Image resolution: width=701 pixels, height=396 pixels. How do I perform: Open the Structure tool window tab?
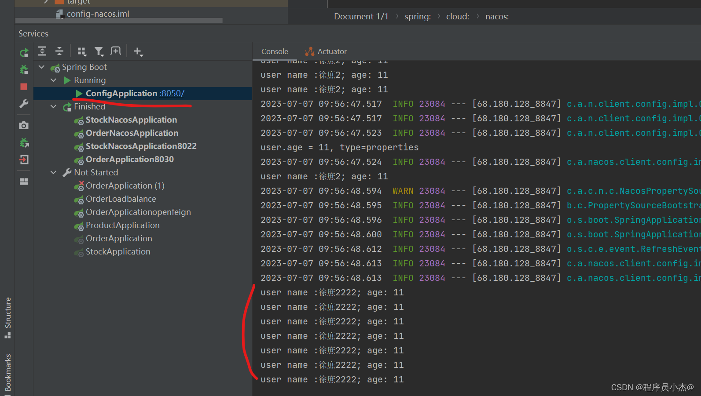tap(7, 318)
